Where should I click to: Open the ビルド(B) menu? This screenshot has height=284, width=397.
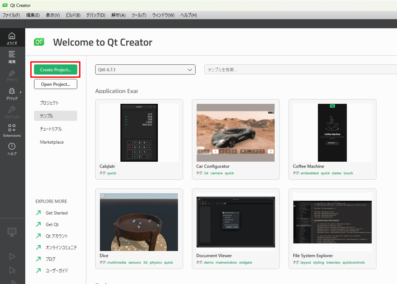(73, 15)
